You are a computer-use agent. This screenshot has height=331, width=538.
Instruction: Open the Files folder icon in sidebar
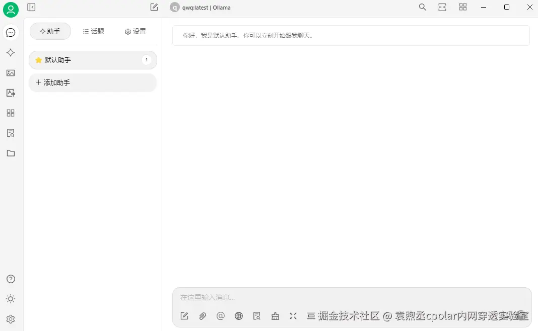click(x=11, y=153)
